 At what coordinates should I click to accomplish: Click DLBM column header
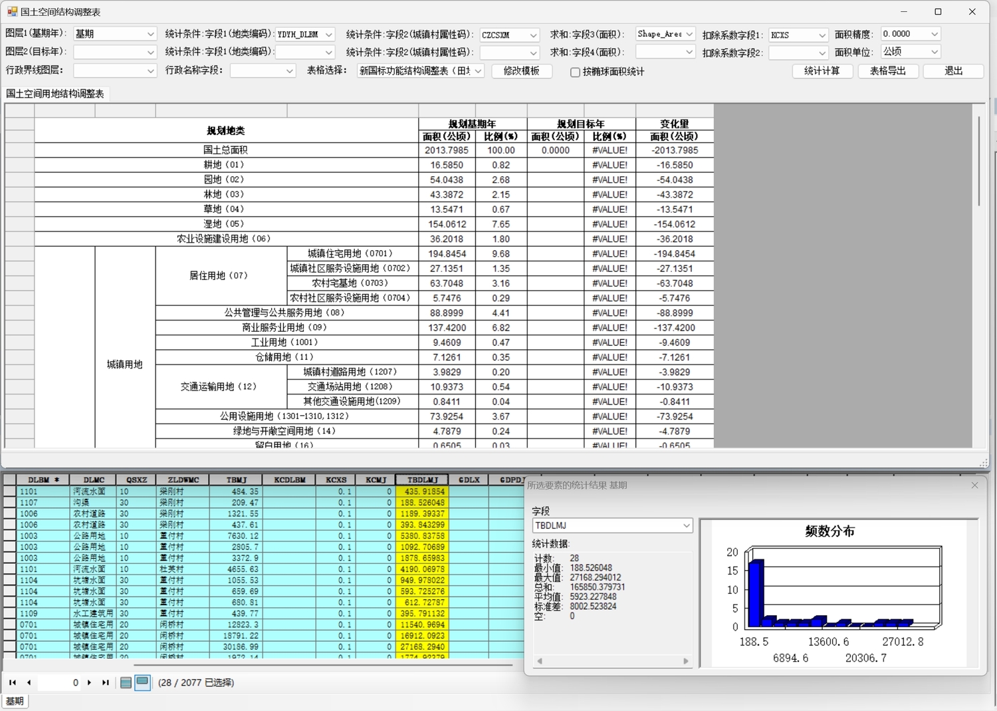click(x=43, y=480)
